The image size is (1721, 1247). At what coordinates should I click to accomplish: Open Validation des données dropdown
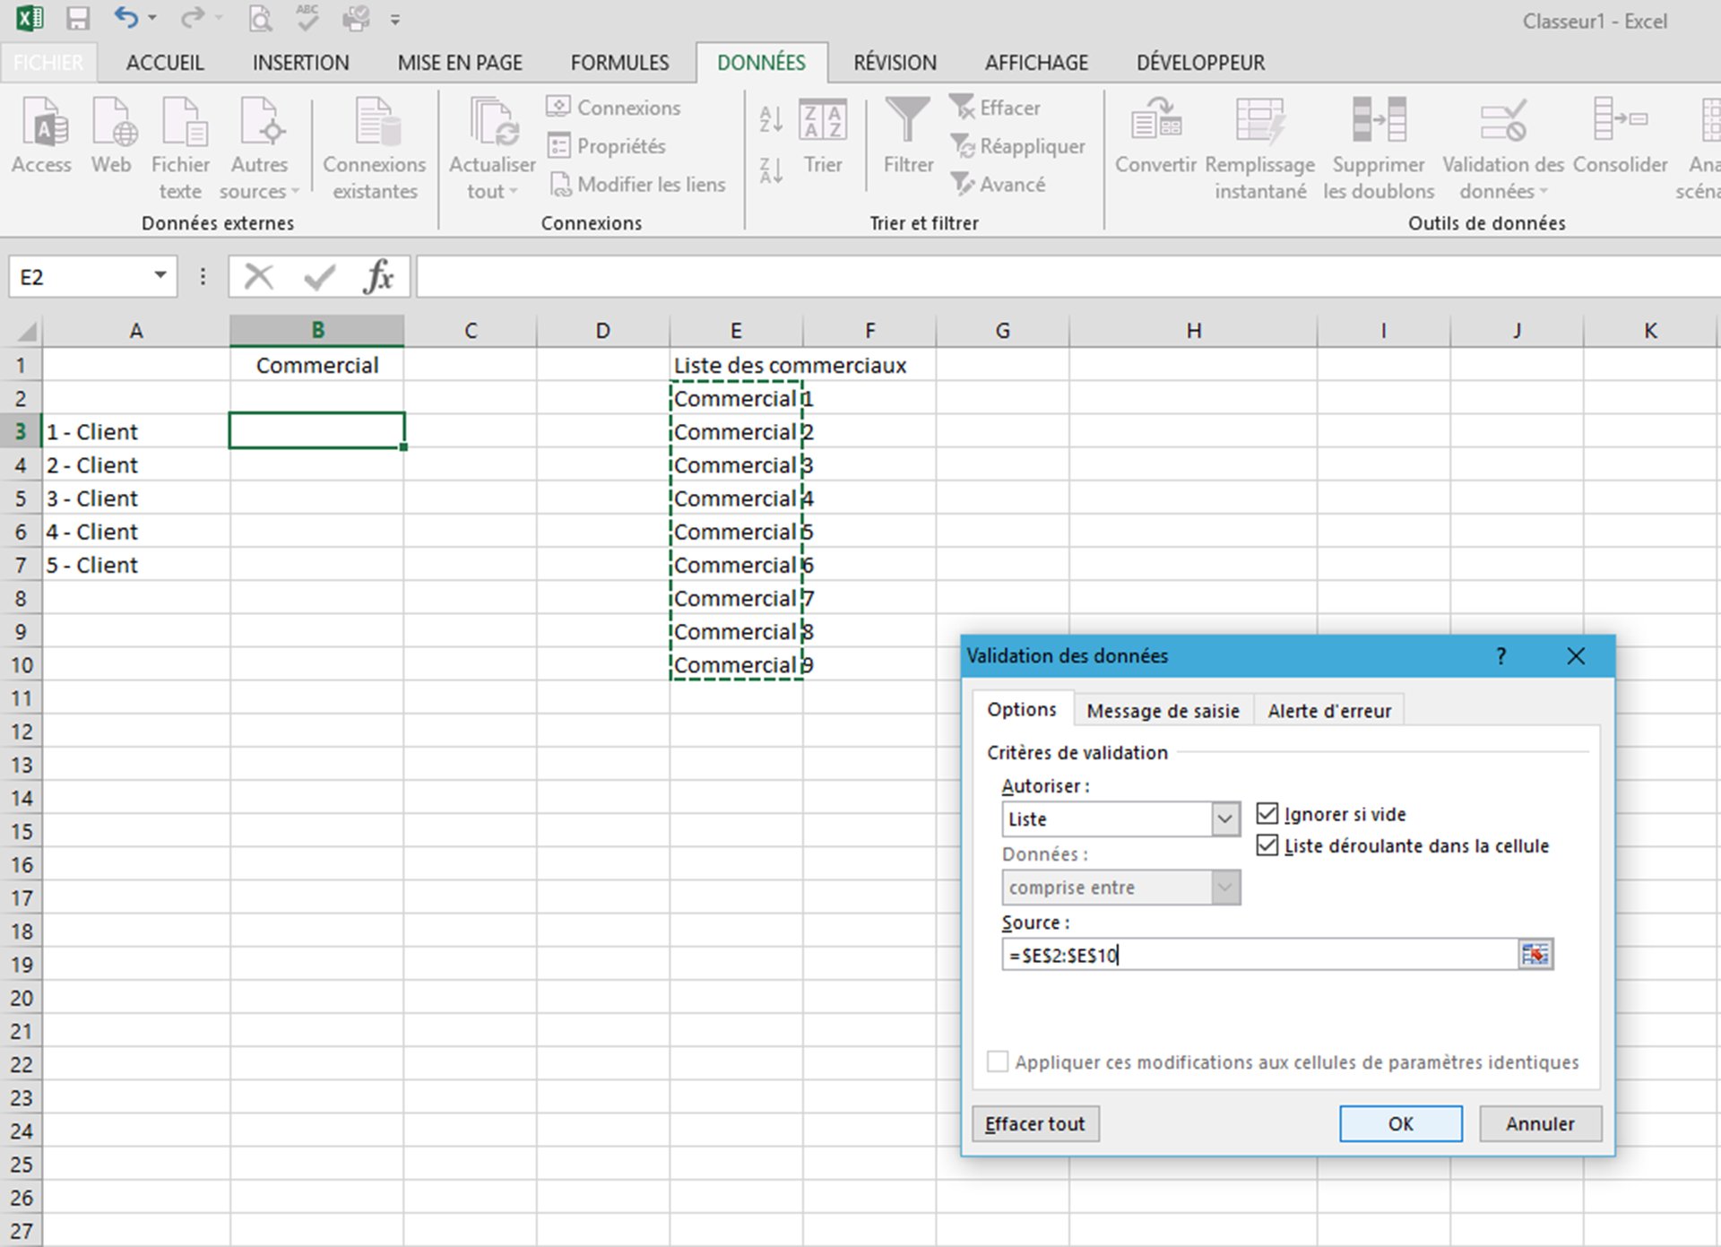point(1544,192)
